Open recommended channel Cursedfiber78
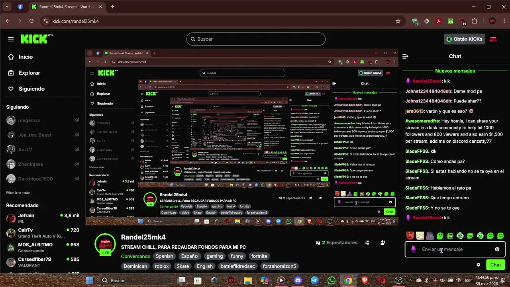This screenshot has width=510, height=287. (x=43, y=262)
